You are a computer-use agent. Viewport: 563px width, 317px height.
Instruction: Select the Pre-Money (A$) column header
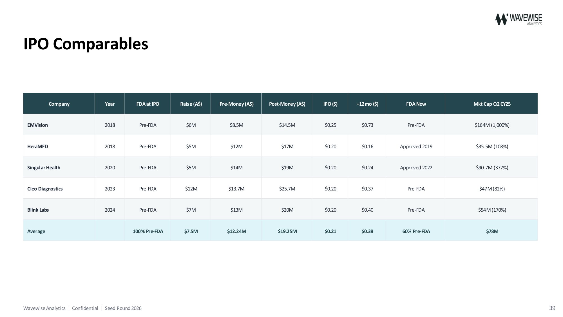click(236, 104)
